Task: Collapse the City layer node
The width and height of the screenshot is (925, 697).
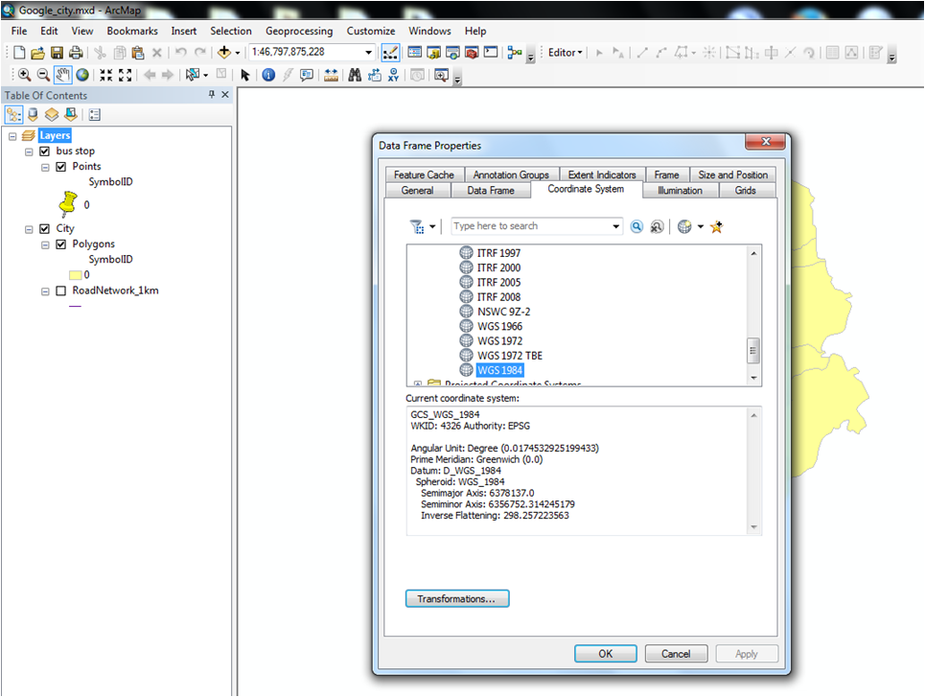Action: pyautogui.click(x=29, y=229)
